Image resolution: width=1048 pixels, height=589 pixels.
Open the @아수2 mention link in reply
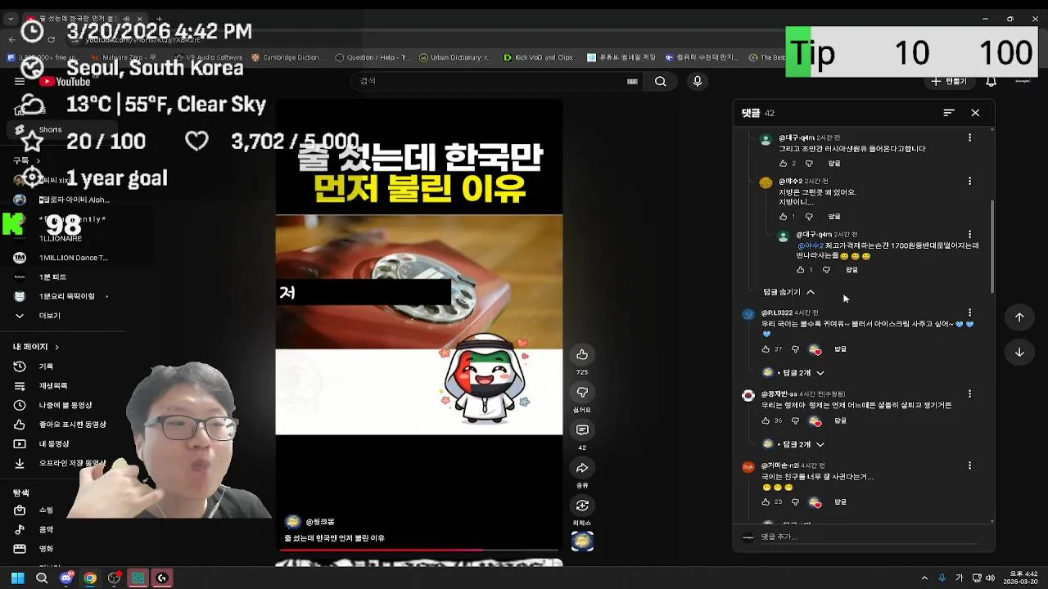tap(811, 245)
